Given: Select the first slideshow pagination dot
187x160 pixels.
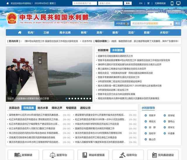Looking at the screenshot, I should pyautogui.click(x=66, y=99).
